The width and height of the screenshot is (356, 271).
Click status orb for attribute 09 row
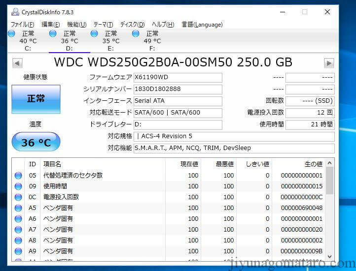click(x=18, y=186)
